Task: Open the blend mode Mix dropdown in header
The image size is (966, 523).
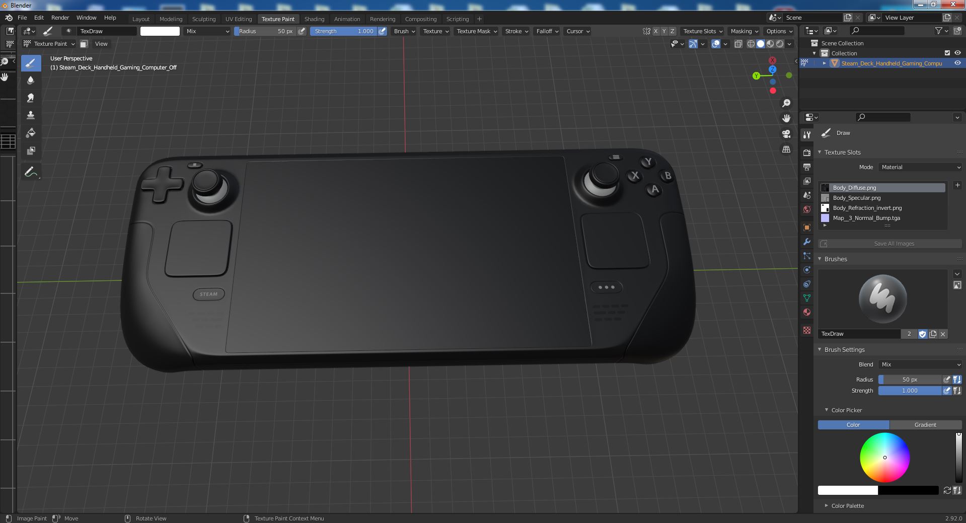Action: (207, 31)
